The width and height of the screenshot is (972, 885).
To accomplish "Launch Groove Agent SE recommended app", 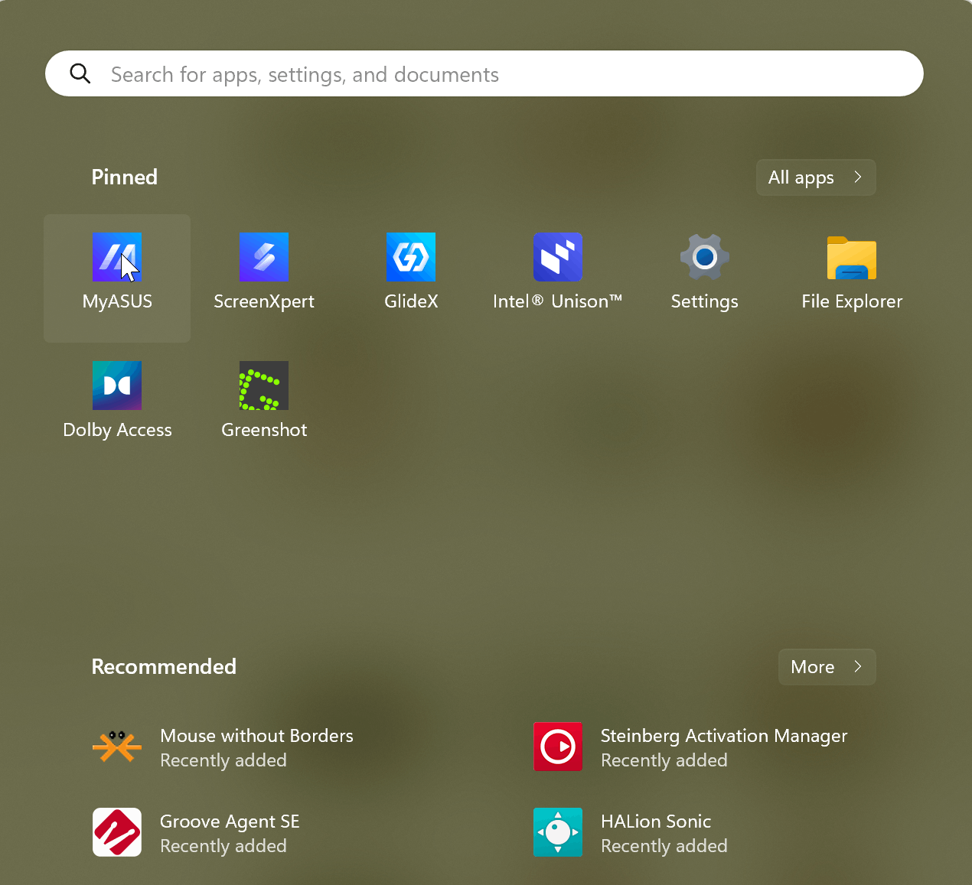I will (x=264, y=833).
